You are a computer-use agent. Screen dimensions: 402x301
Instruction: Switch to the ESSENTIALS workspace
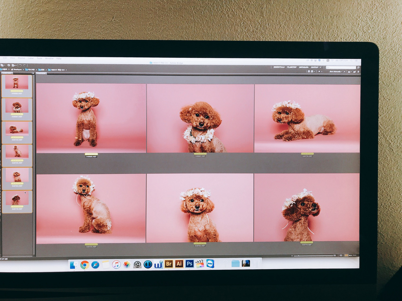[x=279, y=67]
